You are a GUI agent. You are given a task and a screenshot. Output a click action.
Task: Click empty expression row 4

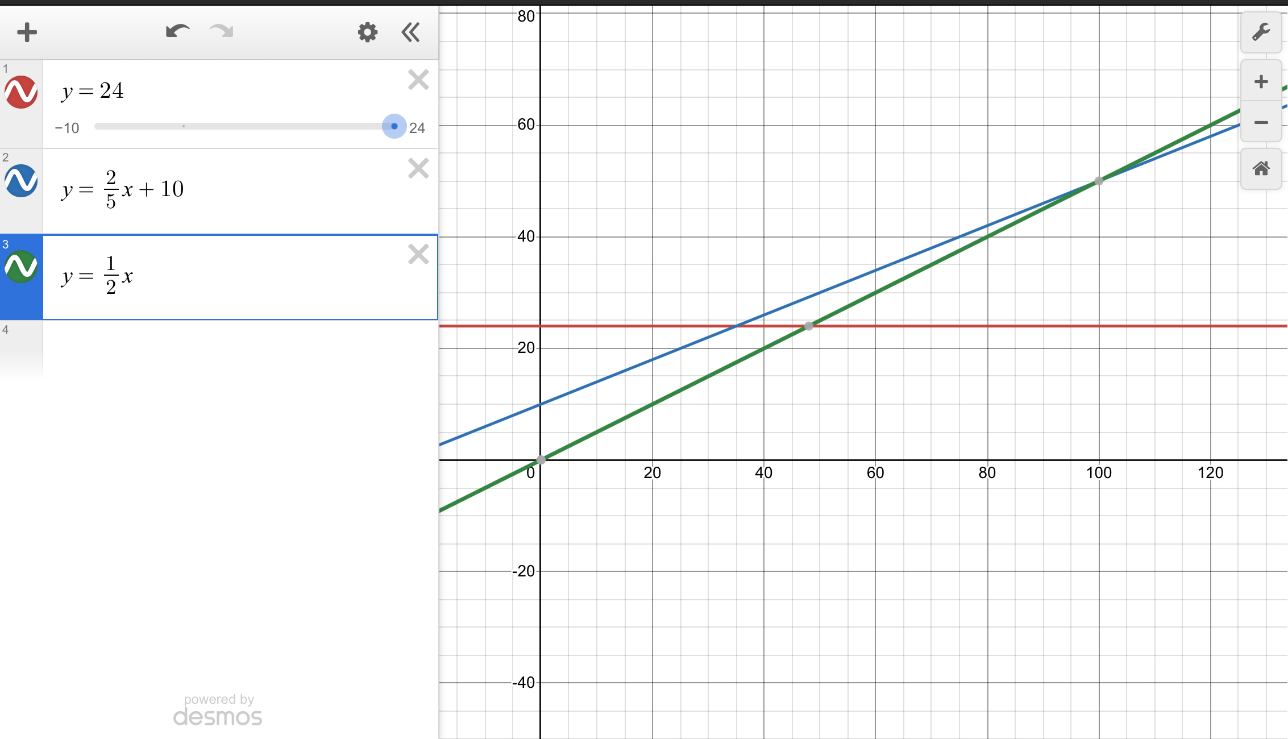(239, 347)
